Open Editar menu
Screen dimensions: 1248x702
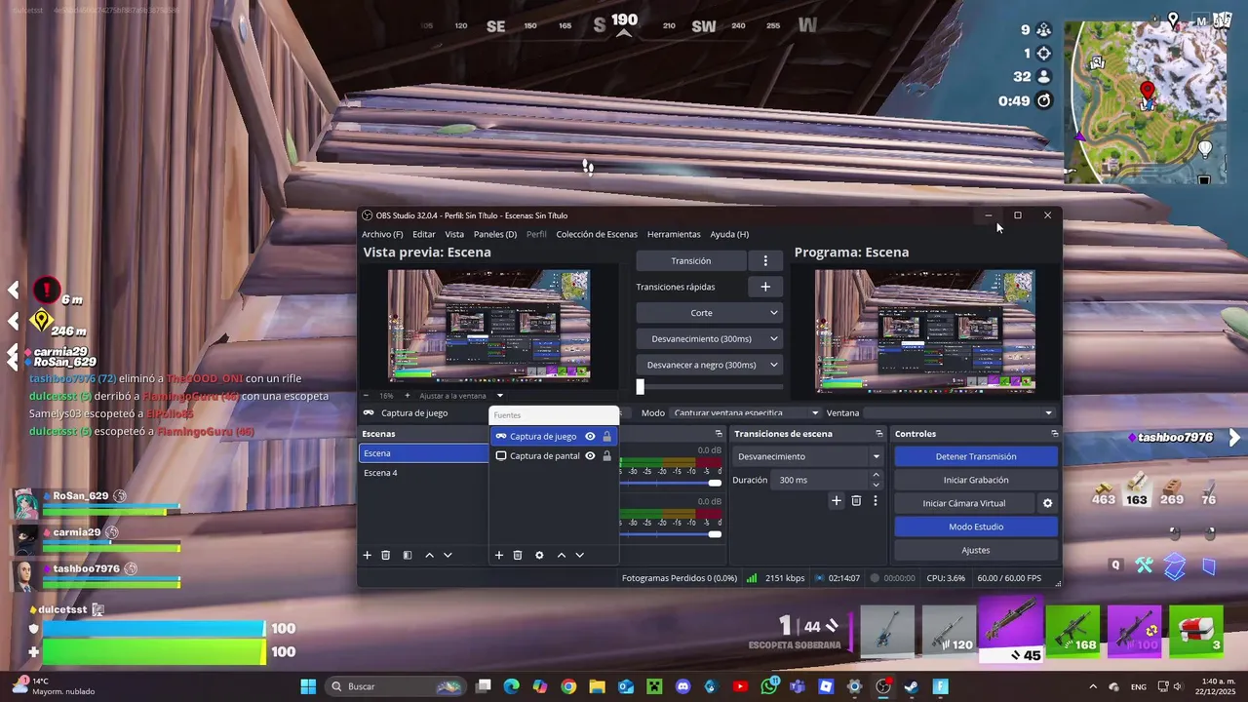pos(424,234)
